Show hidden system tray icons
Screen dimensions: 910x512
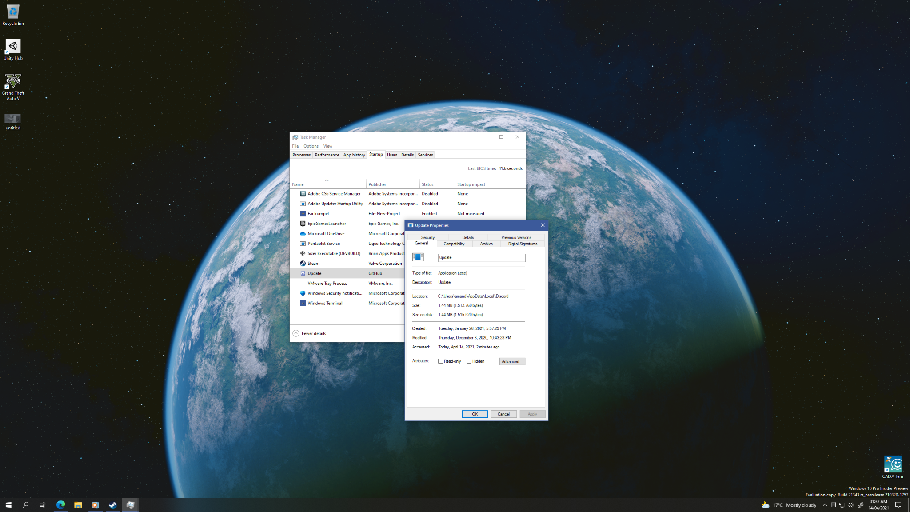click(x=825, y=505)
